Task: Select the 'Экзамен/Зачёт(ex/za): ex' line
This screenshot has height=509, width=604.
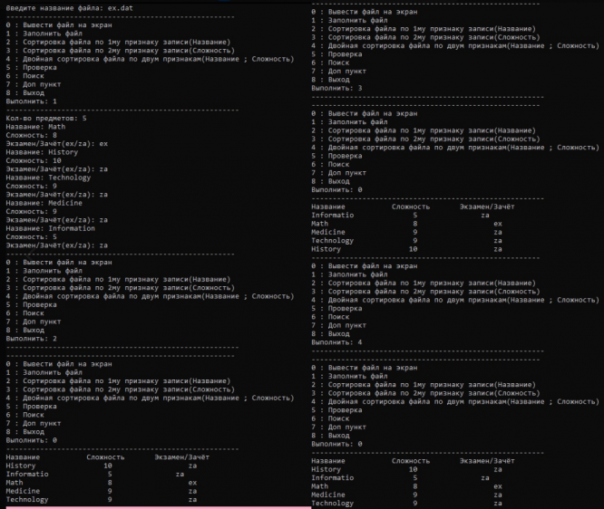Action: click(x=57, y=143)
